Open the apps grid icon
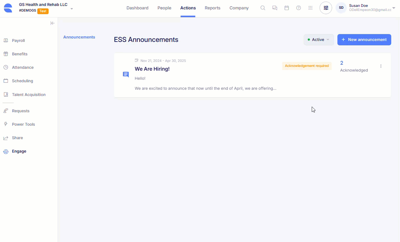400x242 pixels. point(310,8)
